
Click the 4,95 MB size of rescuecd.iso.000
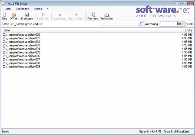click(187, 35)
